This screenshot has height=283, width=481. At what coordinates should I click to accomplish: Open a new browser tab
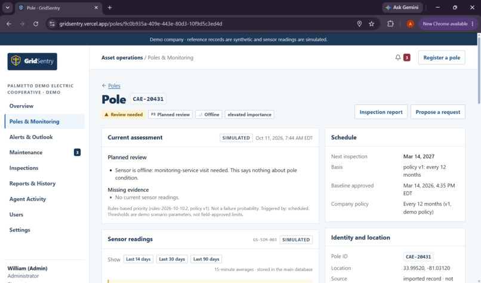[110, 7]
